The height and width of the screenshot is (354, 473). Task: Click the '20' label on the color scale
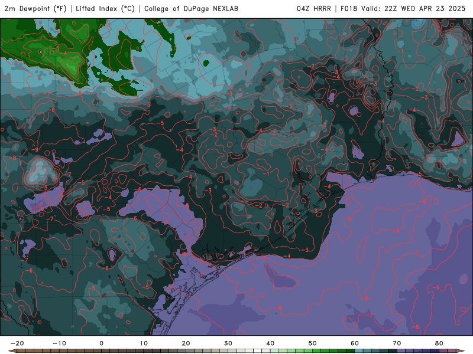[186, 343]
